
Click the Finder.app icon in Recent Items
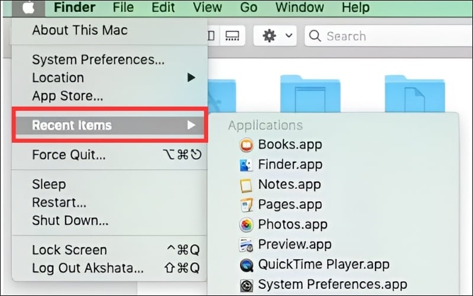pyautogui.click(x=246, y=165)
